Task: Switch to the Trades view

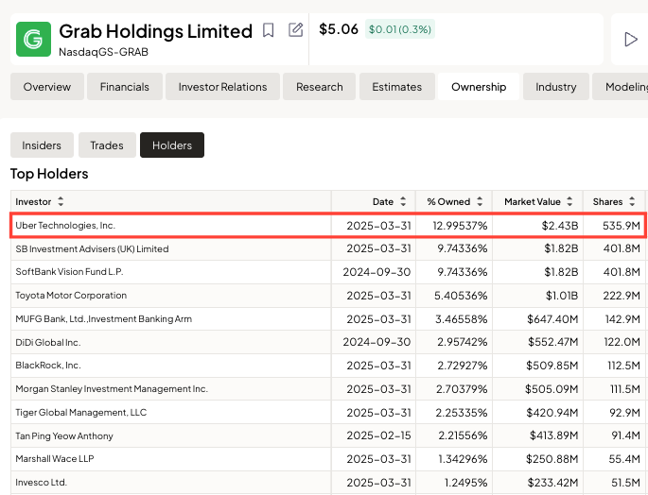Action: point(107,145)
